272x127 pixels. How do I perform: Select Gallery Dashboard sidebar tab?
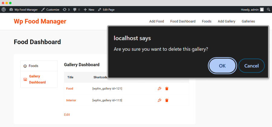pyautogui.click(x=39, y=79)
